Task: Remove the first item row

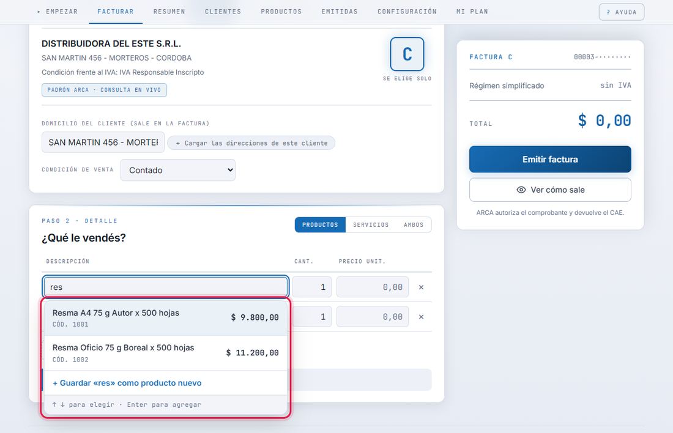Action: (421, 287)
